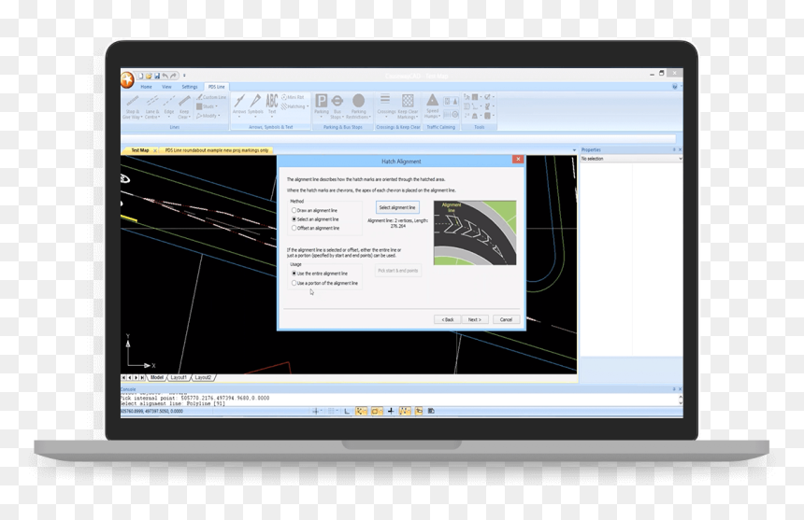Open the Arrows dropdown arrow

(239, 117)
